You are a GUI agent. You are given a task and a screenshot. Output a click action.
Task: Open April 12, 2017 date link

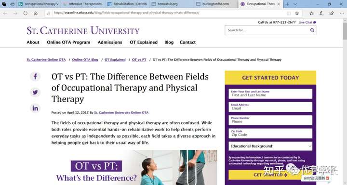pos(78,112)
